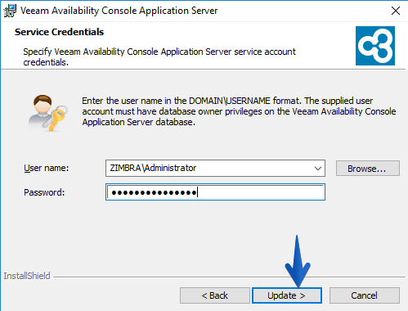Click the installer icon in title bar
Screen dimensions: 408x311
(x=10, y=11)
